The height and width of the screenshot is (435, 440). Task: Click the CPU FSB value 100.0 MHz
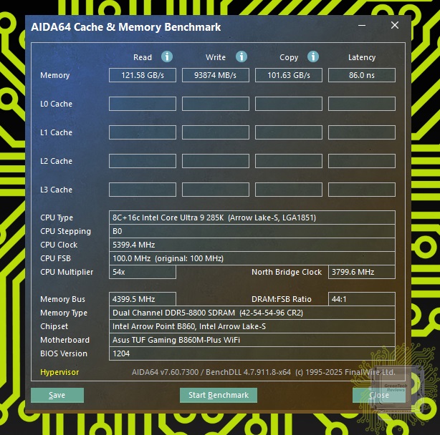tap(252, 258)
